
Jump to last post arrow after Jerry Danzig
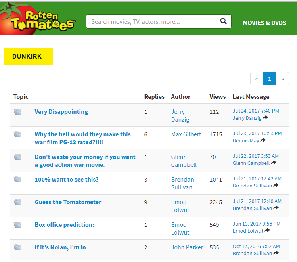265,117
